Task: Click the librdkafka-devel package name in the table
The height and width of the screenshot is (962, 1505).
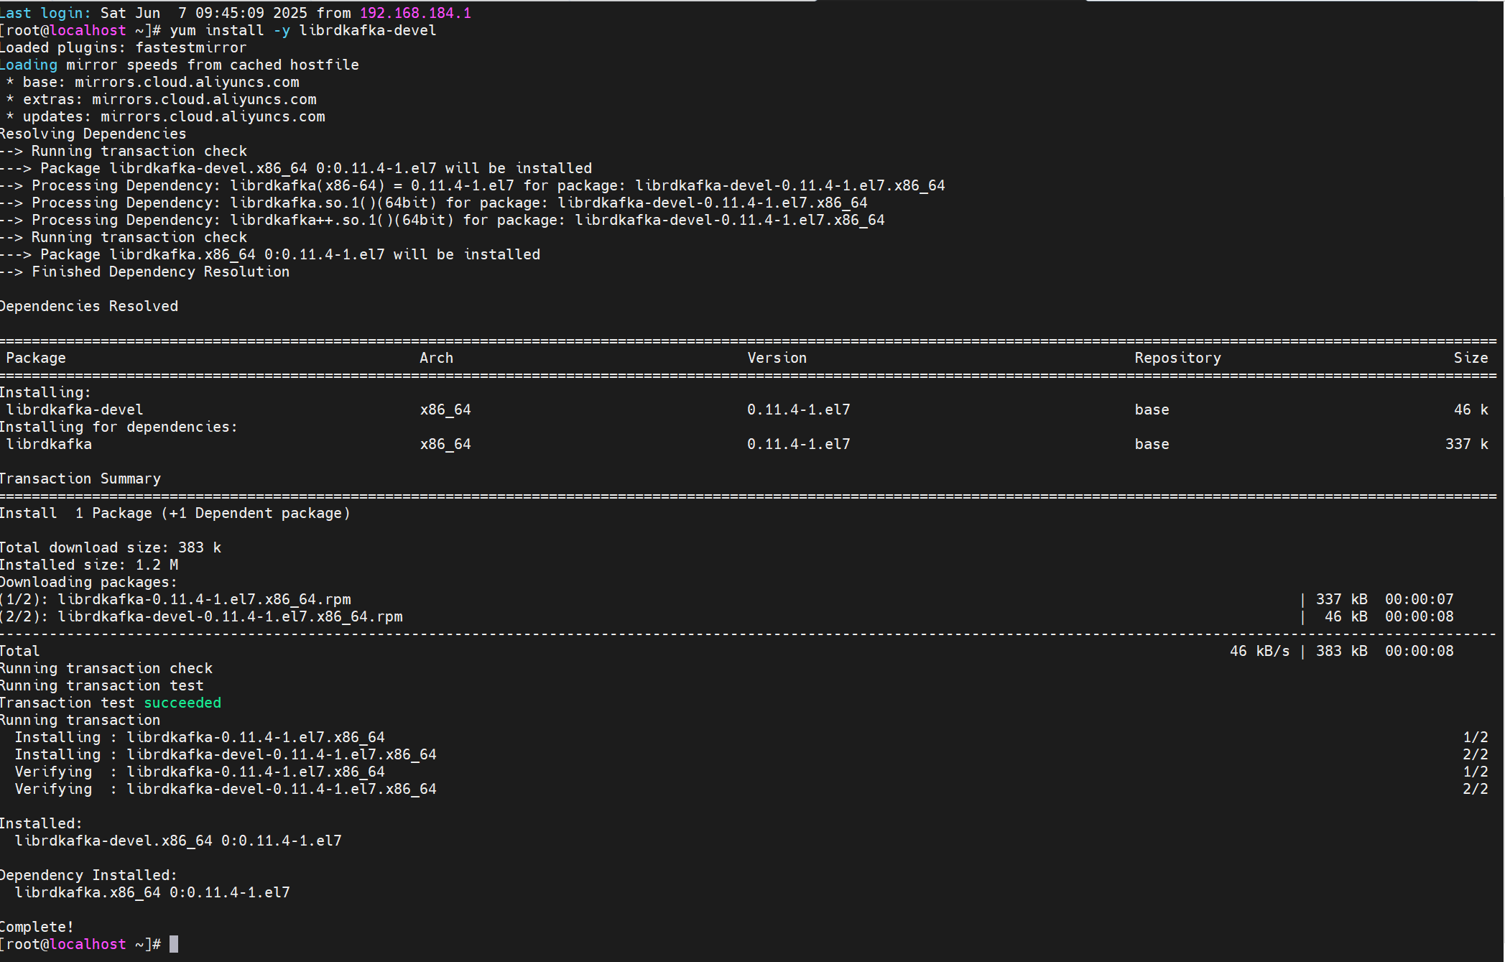Action: (75, 410)
